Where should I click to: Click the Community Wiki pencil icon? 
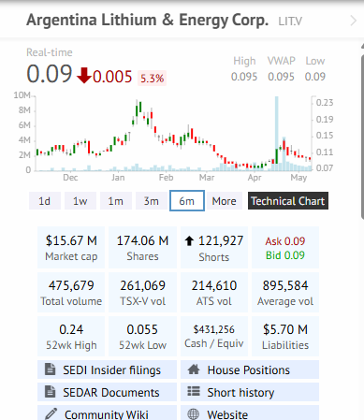(51, 413)
